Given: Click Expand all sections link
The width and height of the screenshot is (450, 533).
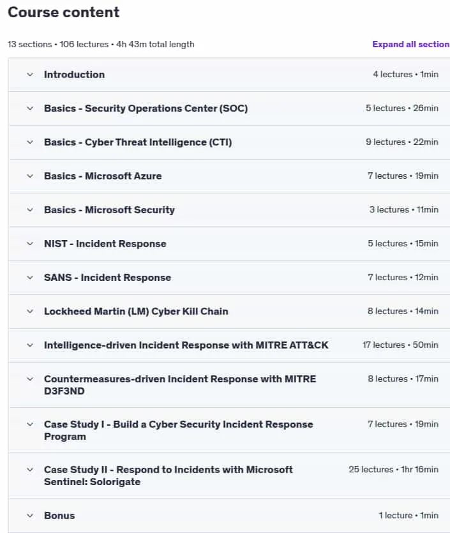Looking at the screenshot, I should pos(411,44).
